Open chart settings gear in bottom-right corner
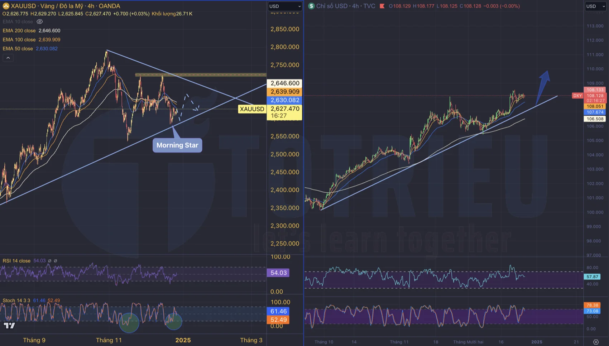This screenshot has height=346, width=609. tap(596, 342)
